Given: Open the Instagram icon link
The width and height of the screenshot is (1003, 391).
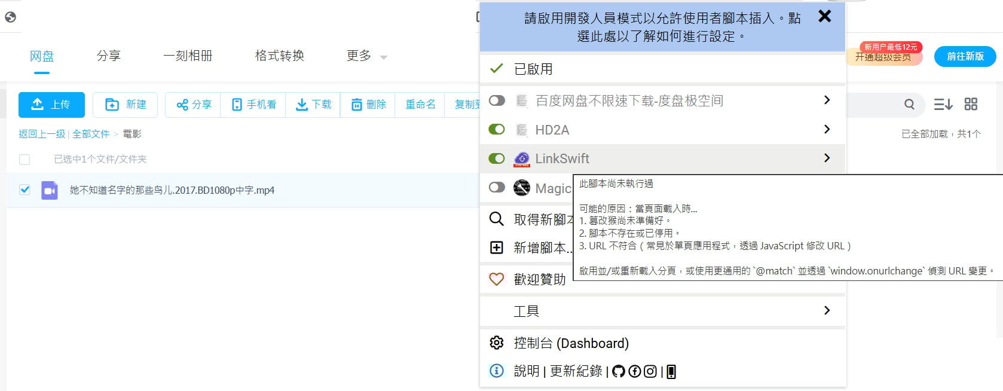Looking at the screenshot, I should 650,371.
